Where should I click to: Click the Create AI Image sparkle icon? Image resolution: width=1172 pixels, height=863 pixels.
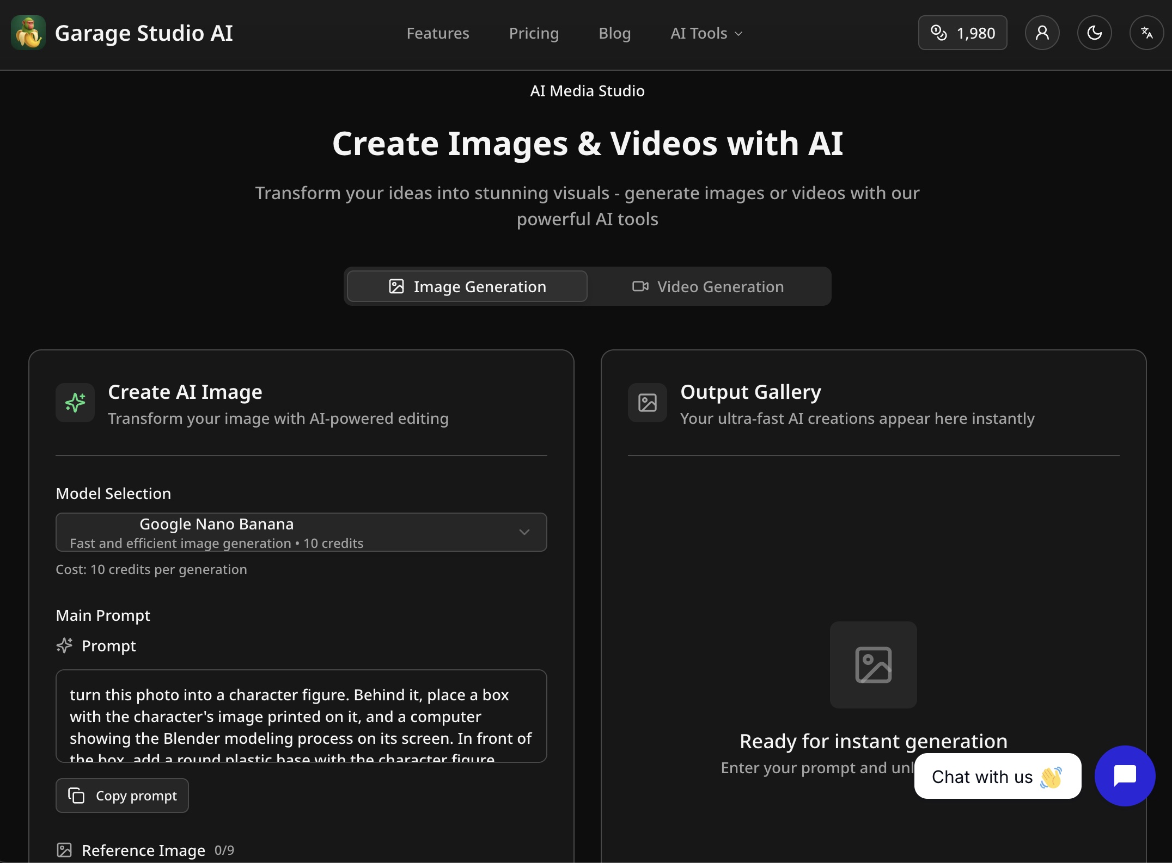pyautogui.click(x=75, y=403)
